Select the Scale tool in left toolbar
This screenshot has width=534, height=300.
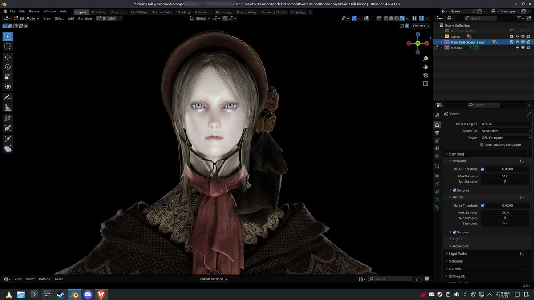[x=8, y=77]
